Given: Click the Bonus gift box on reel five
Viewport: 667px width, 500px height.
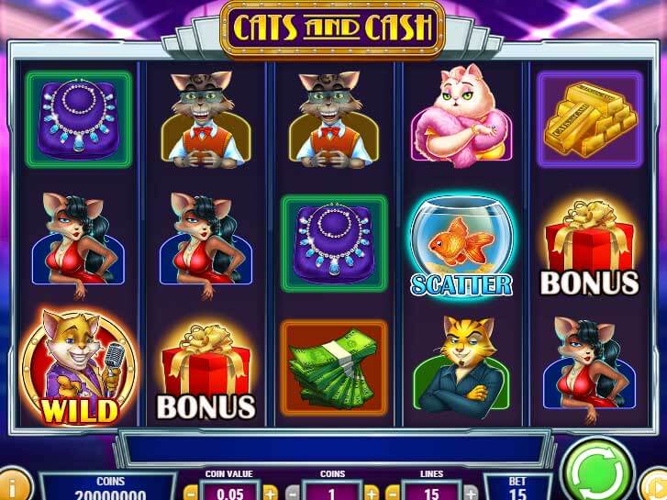Looking at the screenshot, I should click(x=590, y=249).
